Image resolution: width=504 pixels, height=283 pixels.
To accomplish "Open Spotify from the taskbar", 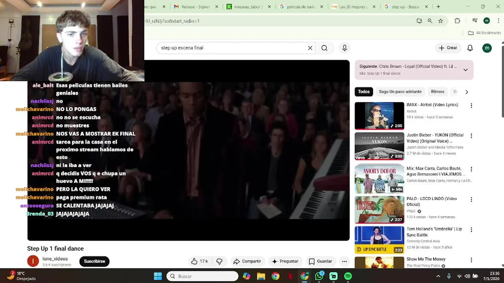I will pos(348,276).
